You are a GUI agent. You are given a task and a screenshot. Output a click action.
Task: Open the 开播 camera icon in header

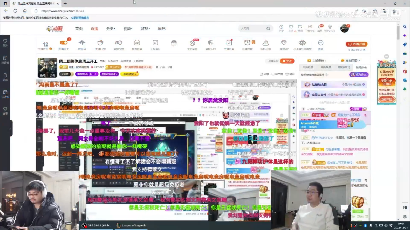pyautogui.click(x=300, y=28)
